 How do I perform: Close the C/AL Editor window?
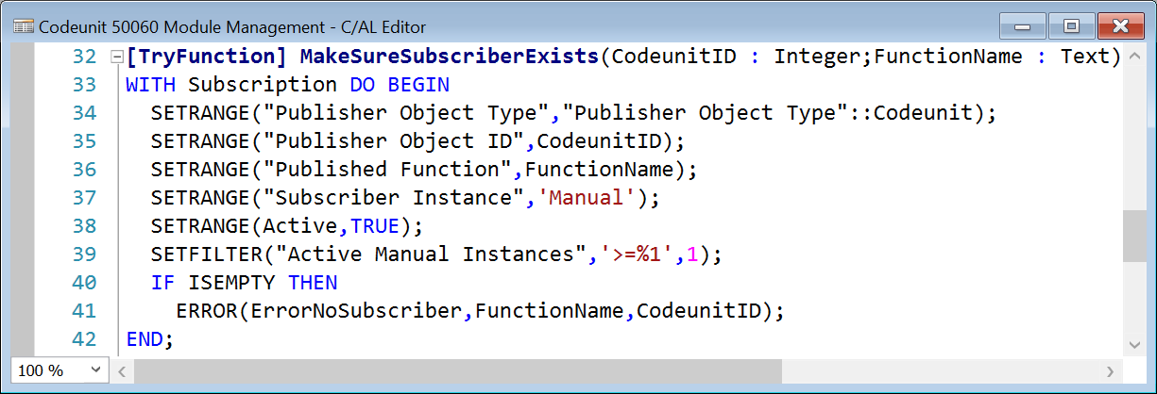(1121, 26)
